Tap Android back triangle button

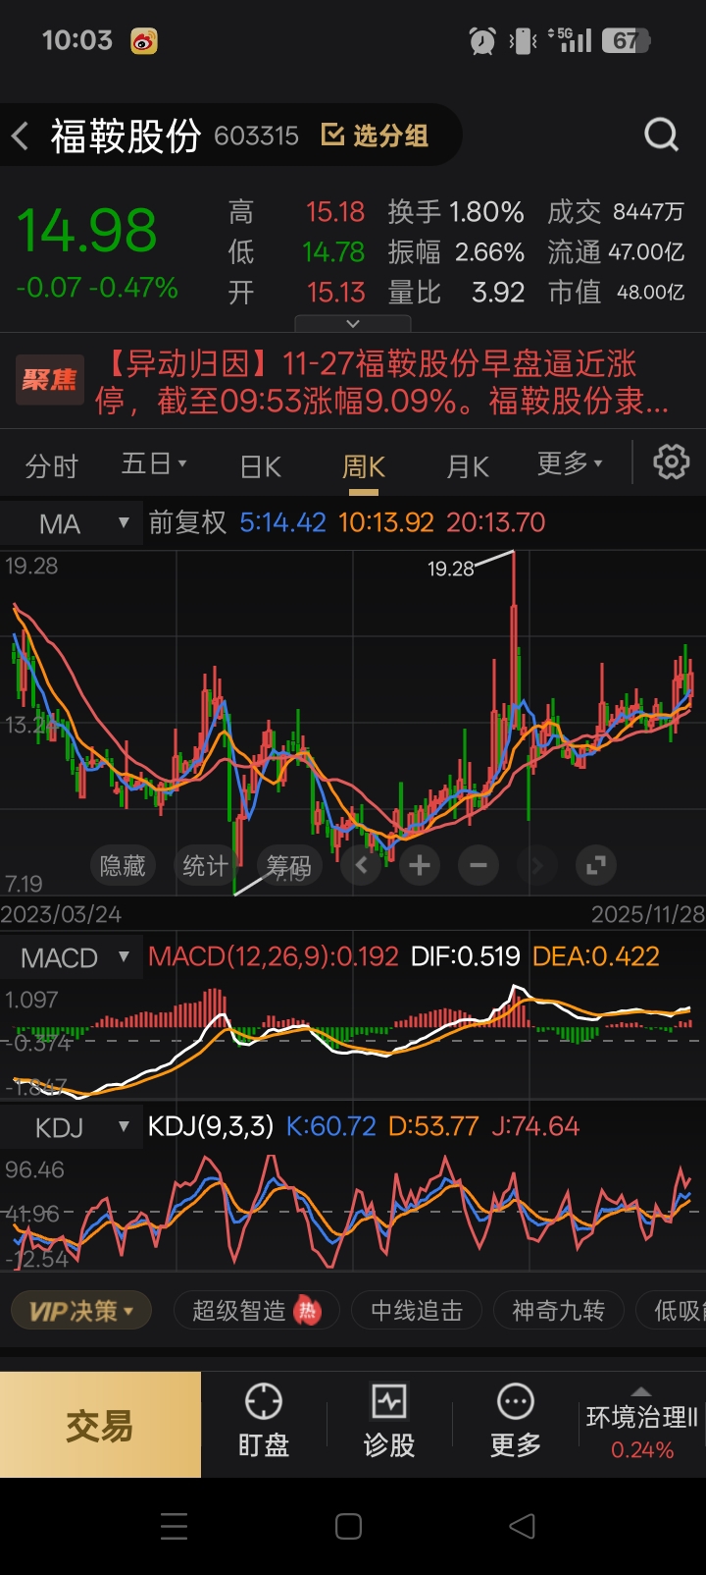[x=523, y=1526]
